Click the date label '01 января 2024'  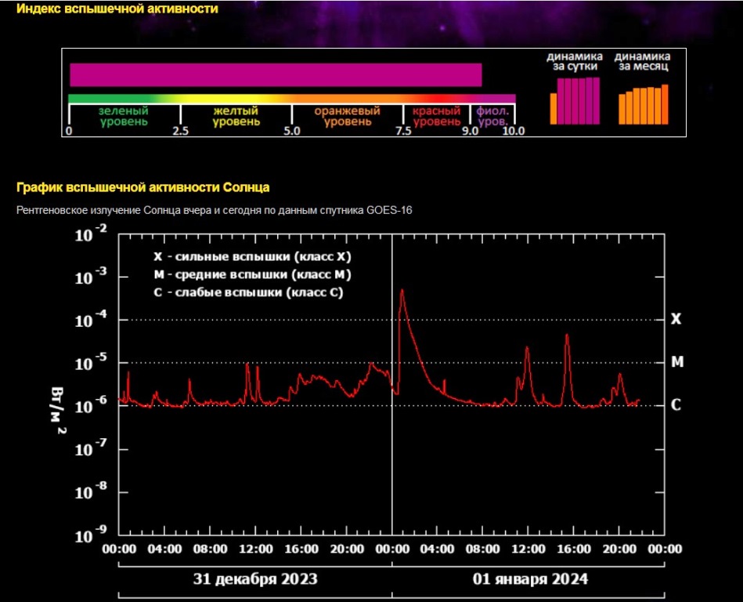[530, 579]
